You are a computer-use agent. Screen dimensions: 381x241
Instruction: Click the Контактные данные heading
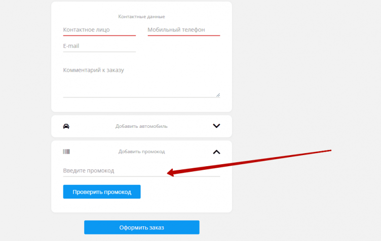click(x=141, y=17)
